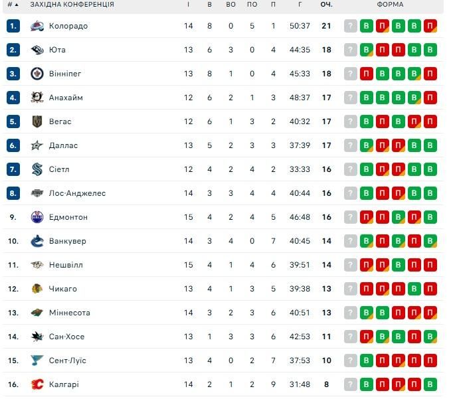Image resolution: width=451 pixels, height=403 pixels.
Task: Click the Colorado Avalanche team logo
Action: (37, 27)
